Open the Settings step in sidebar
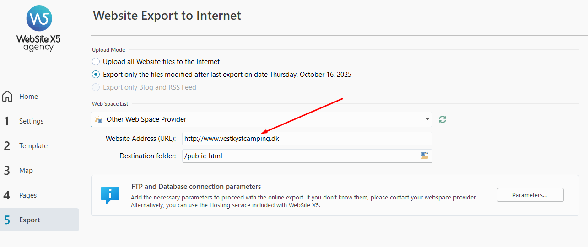 pyautogui.click(x=31, y=121)
